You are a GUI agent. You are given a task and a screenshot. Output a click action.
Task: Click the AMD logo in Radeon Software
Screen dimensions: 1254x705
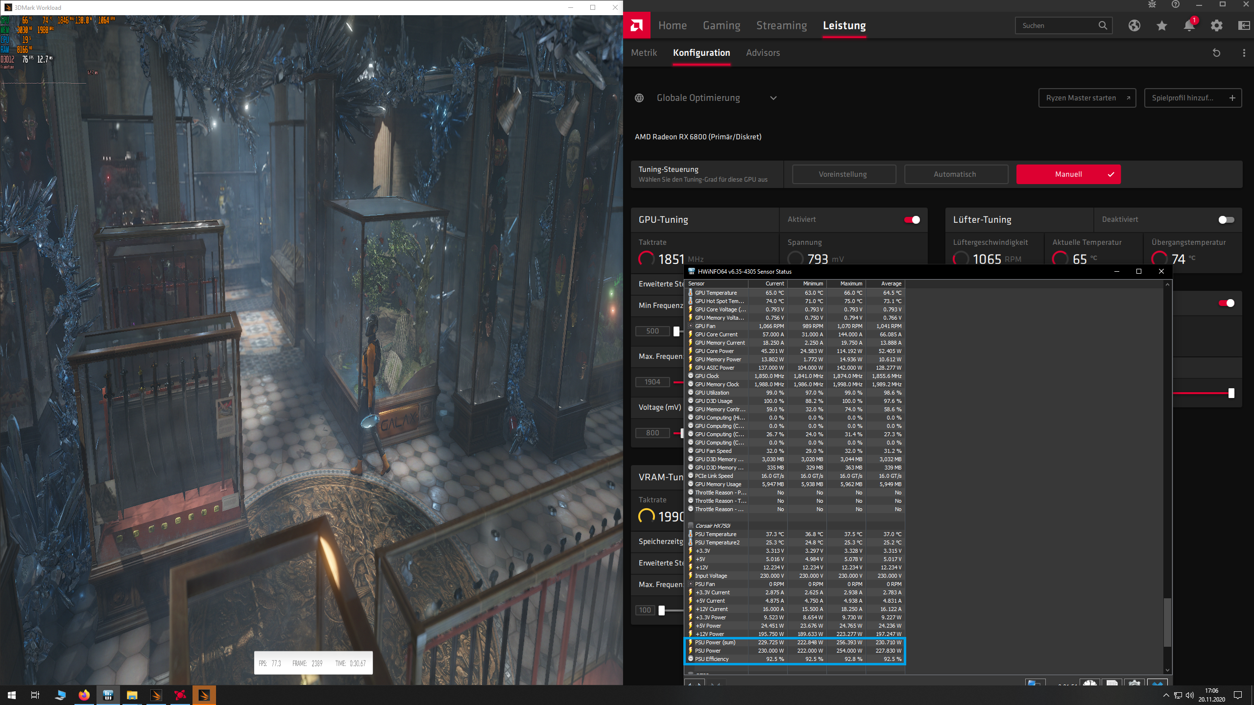637,25
